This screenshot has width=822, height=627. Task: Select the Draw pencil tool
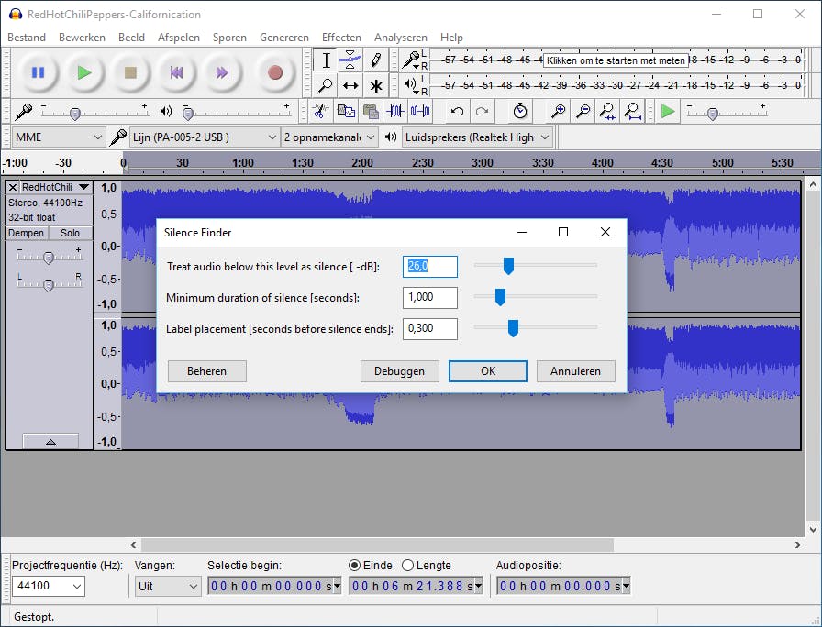(x=376, y=60)
